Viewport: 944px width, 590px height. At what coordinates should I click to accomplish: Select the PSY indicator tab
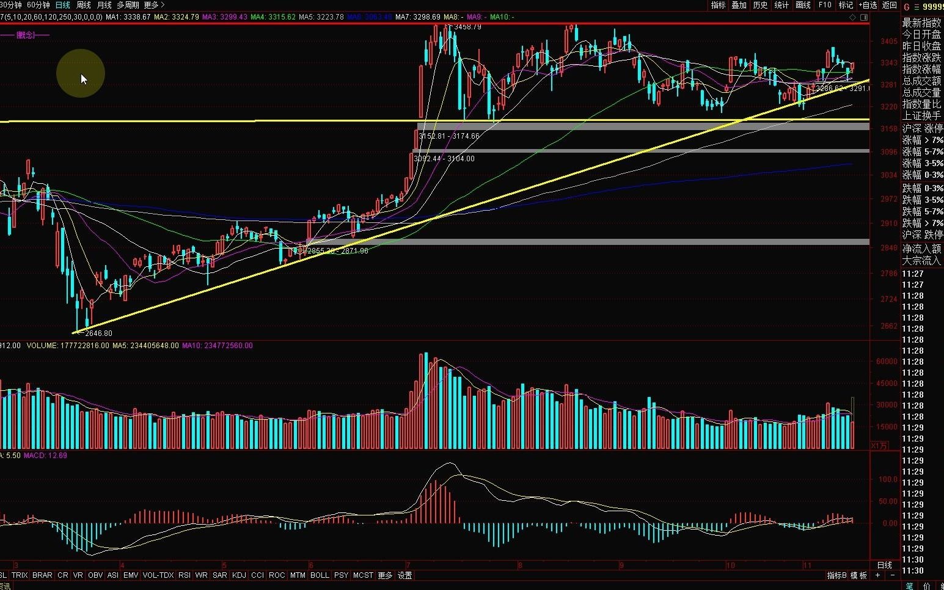click(342, 575)
